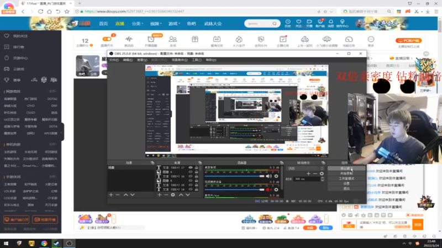Unmute the red speaker of second mixer channel

269,190
